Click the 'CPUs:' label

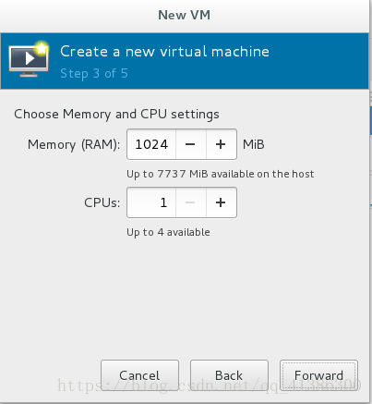click(102, 202)
